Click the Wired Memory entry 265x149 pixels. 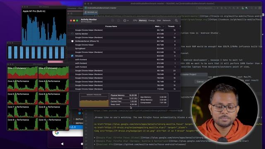[x=153, y=100]
